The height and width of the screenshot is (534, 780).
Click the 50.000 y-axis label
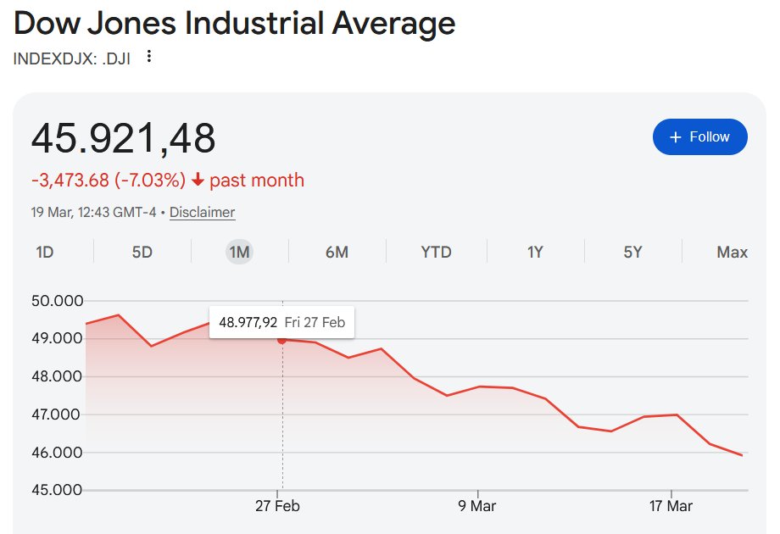[x=57, y=301]
